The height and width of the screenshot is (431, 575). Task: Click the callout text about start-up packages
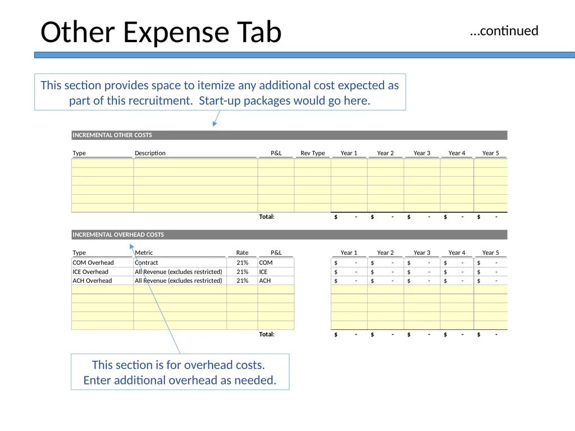click(220, 93)
